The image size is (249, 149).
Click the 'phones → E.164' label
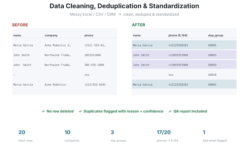167,141
